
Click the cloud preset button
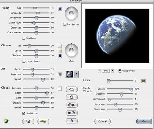coord(72,89)
